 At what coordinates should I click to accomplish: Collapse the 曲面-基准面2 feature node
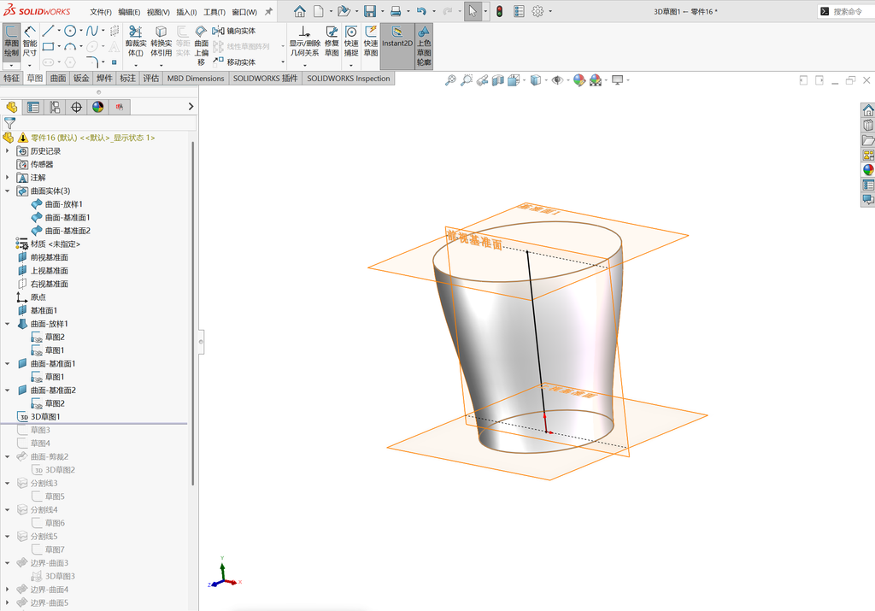[x=7, y=390]
